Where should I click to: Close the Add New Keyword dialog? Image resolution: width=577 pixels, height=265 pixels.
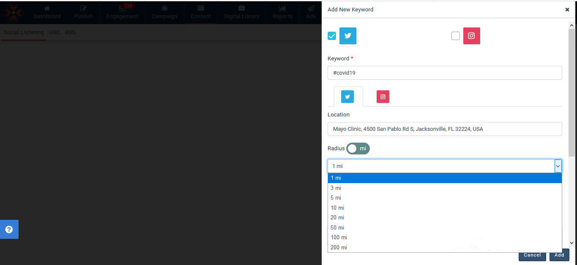point(567,10)
